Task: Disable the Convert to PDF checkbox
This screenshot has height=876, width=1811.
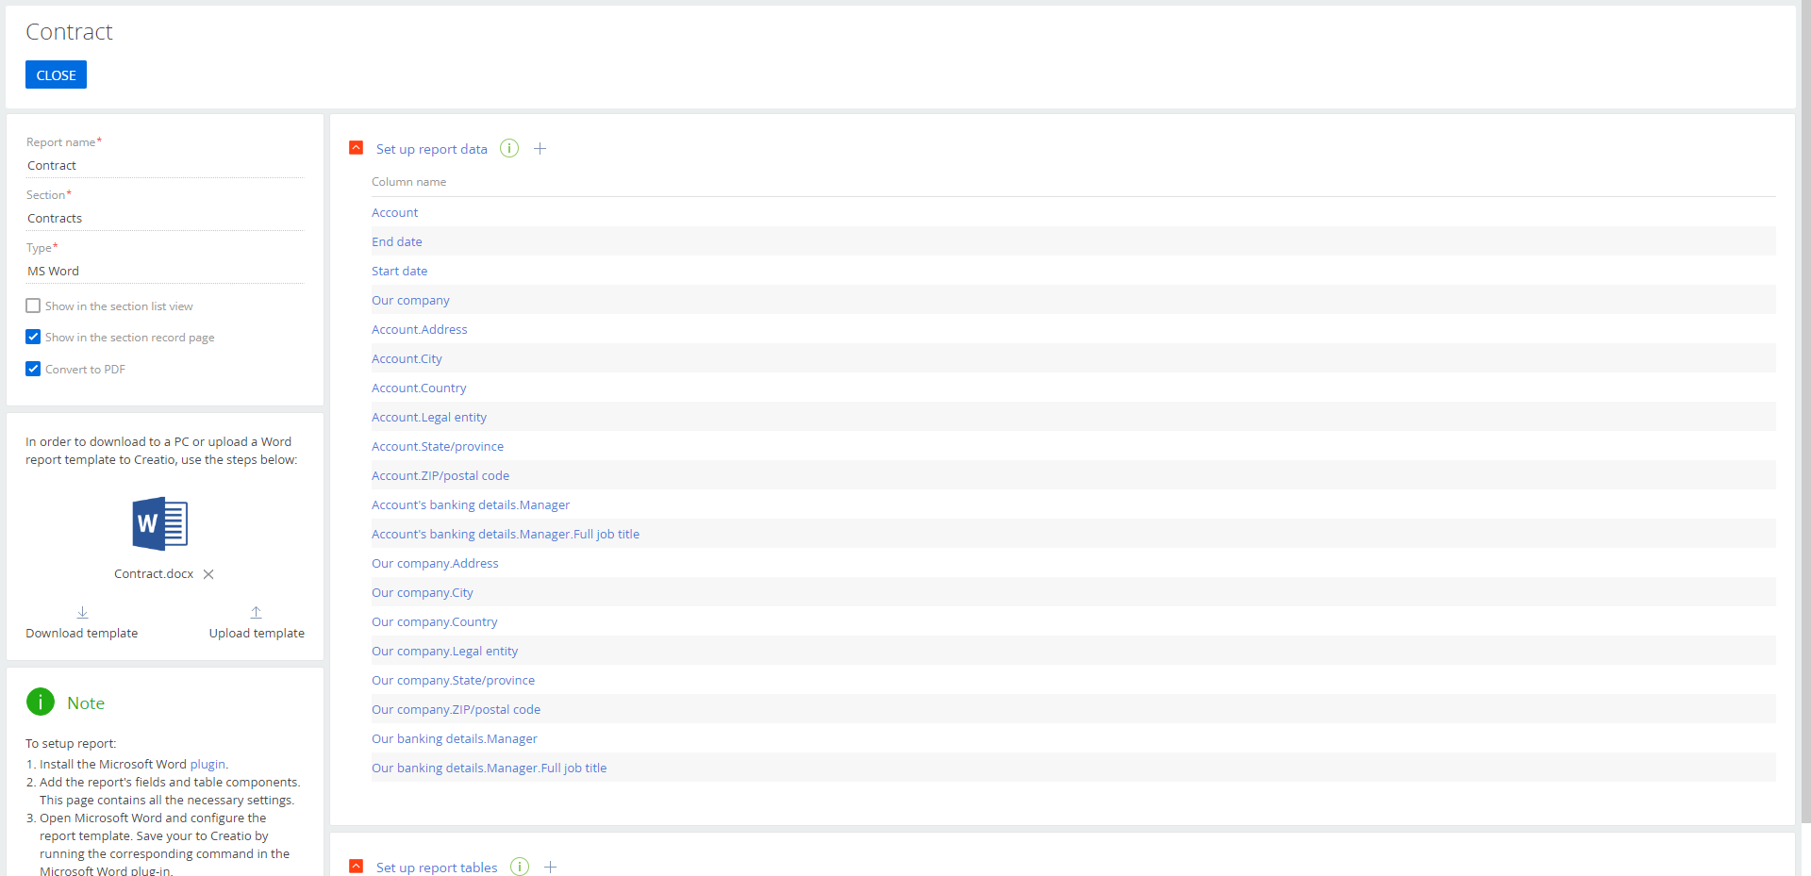Action: point(33,369)
